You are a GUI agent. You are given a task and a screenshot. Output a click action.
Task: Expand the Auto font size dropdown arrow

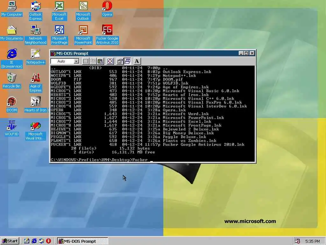pos(76,61)
